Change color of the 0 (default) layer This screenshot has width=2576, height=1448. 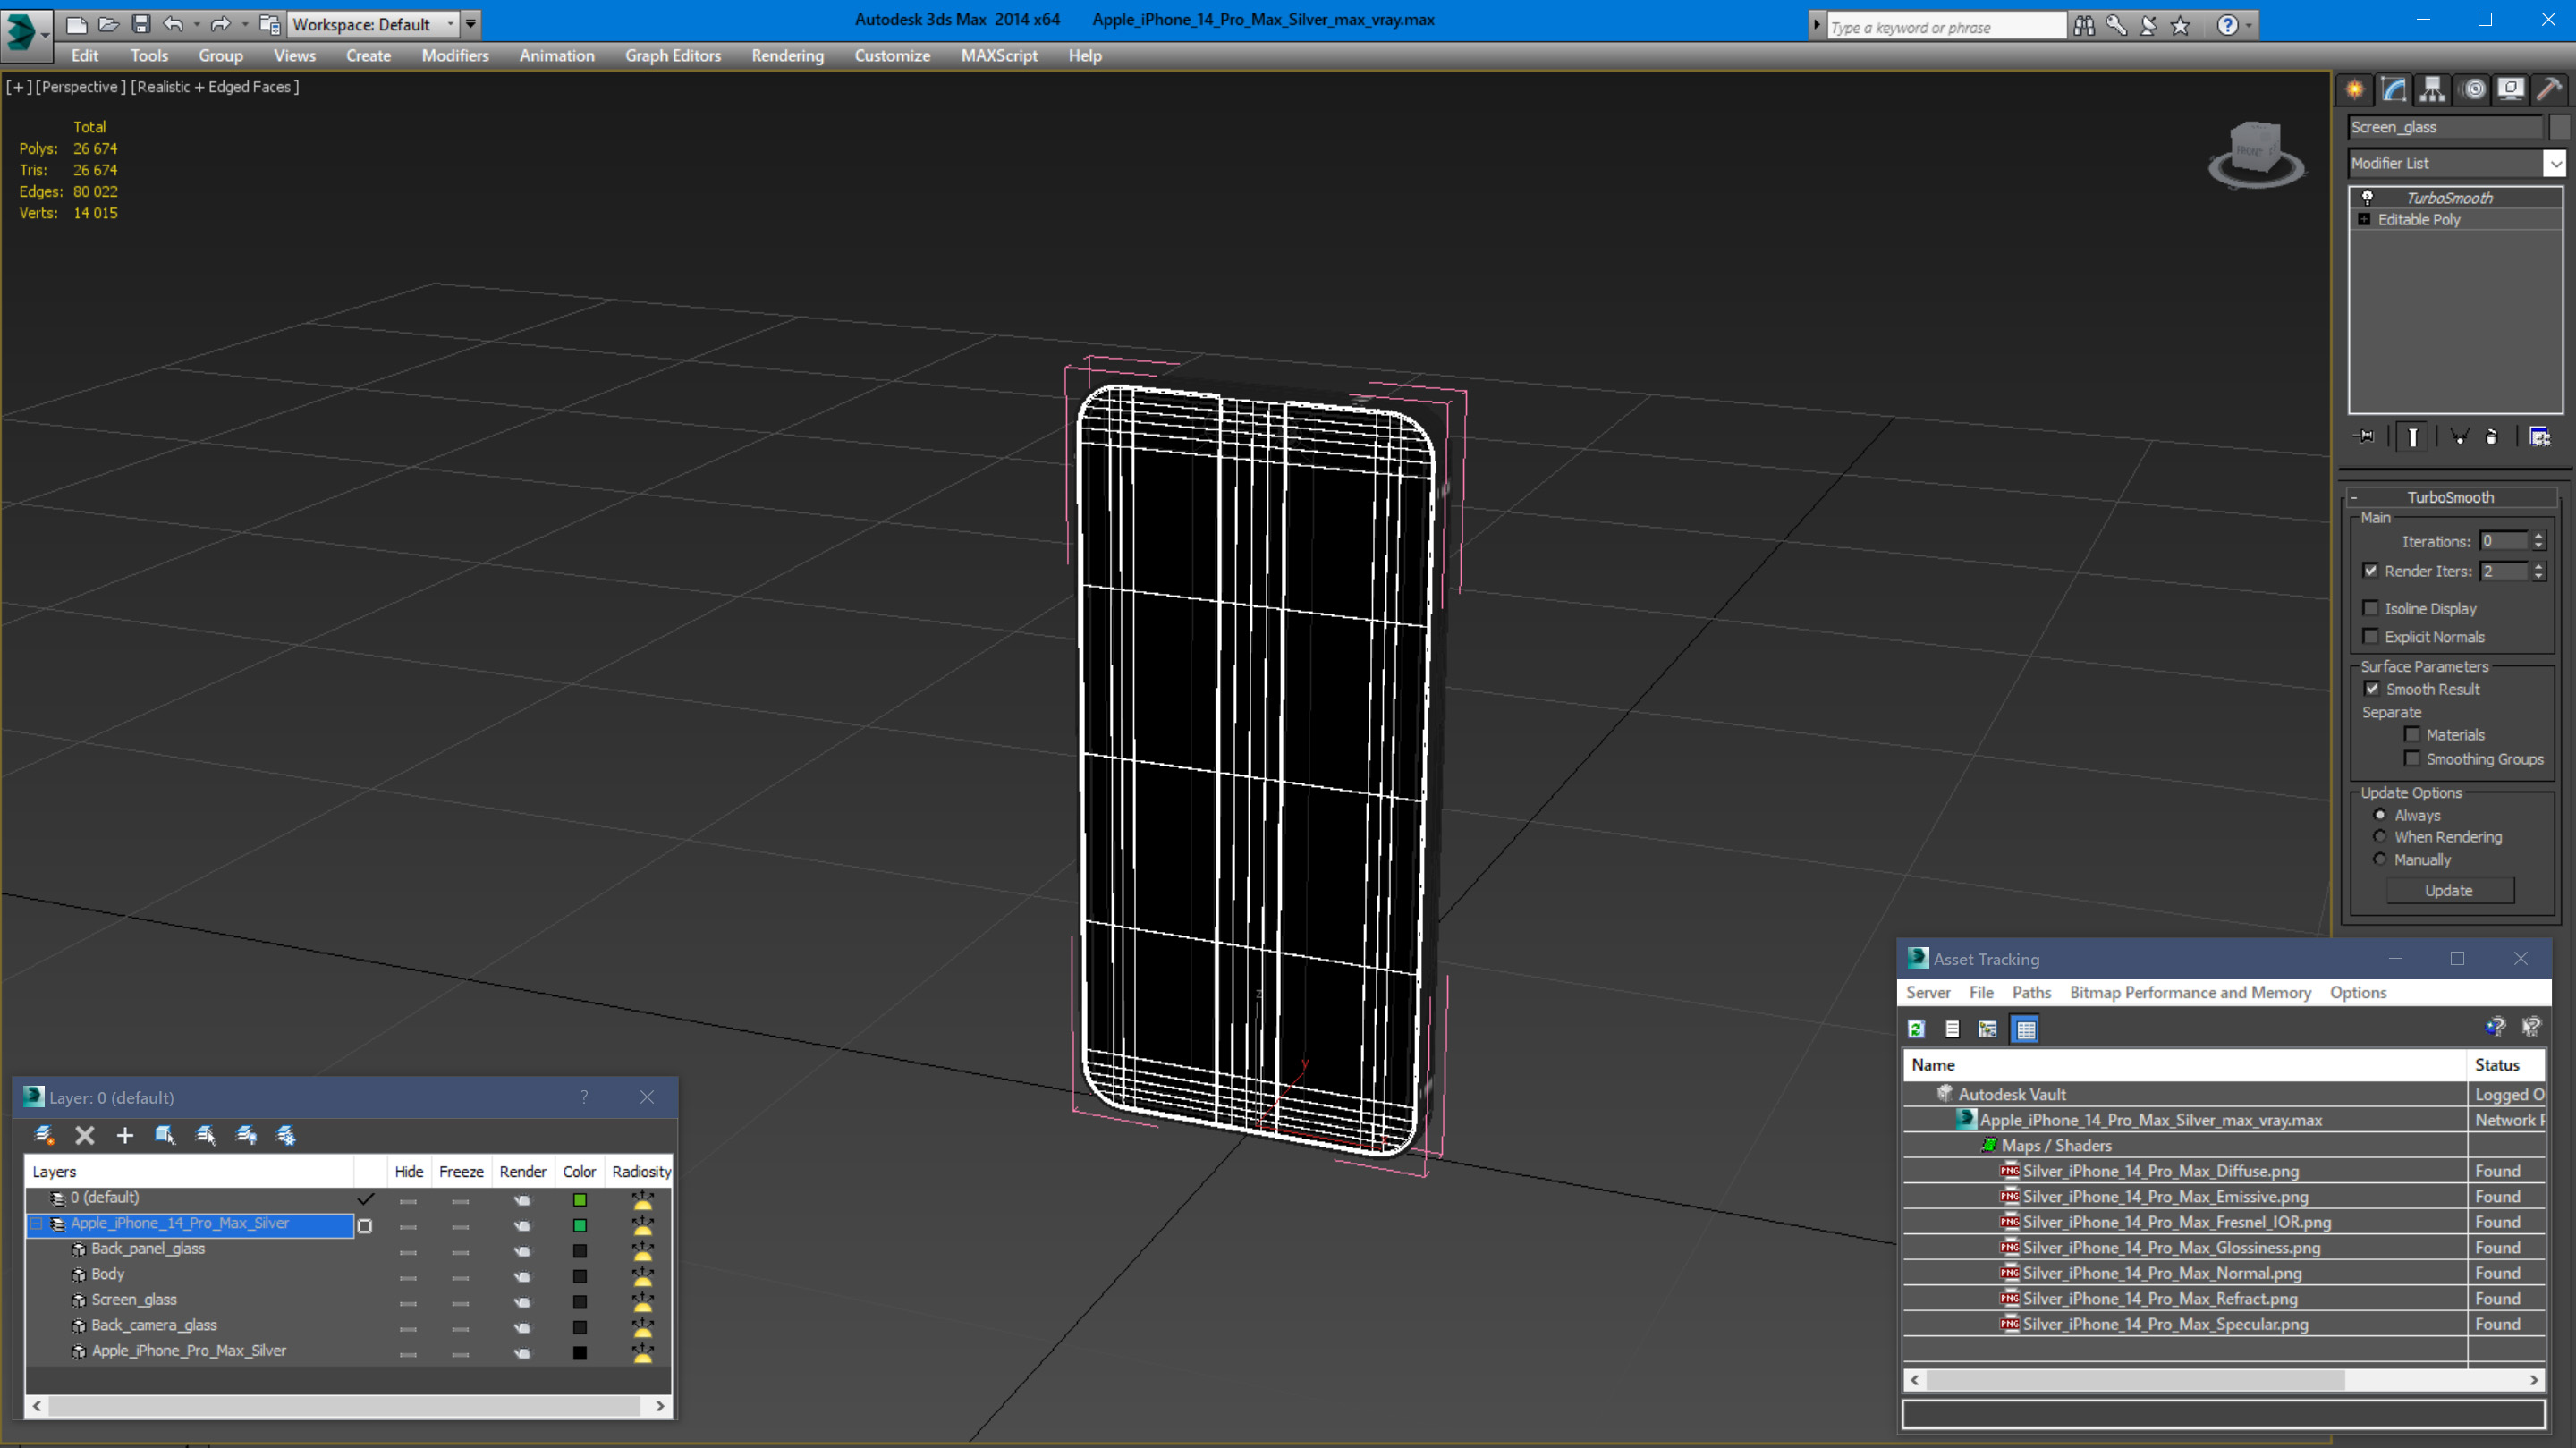point(580,1200)
